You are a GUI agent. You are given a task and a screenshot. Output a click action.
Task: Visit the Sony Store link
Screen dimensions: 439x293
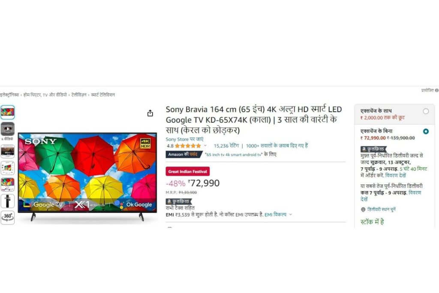tap(184, 139)
